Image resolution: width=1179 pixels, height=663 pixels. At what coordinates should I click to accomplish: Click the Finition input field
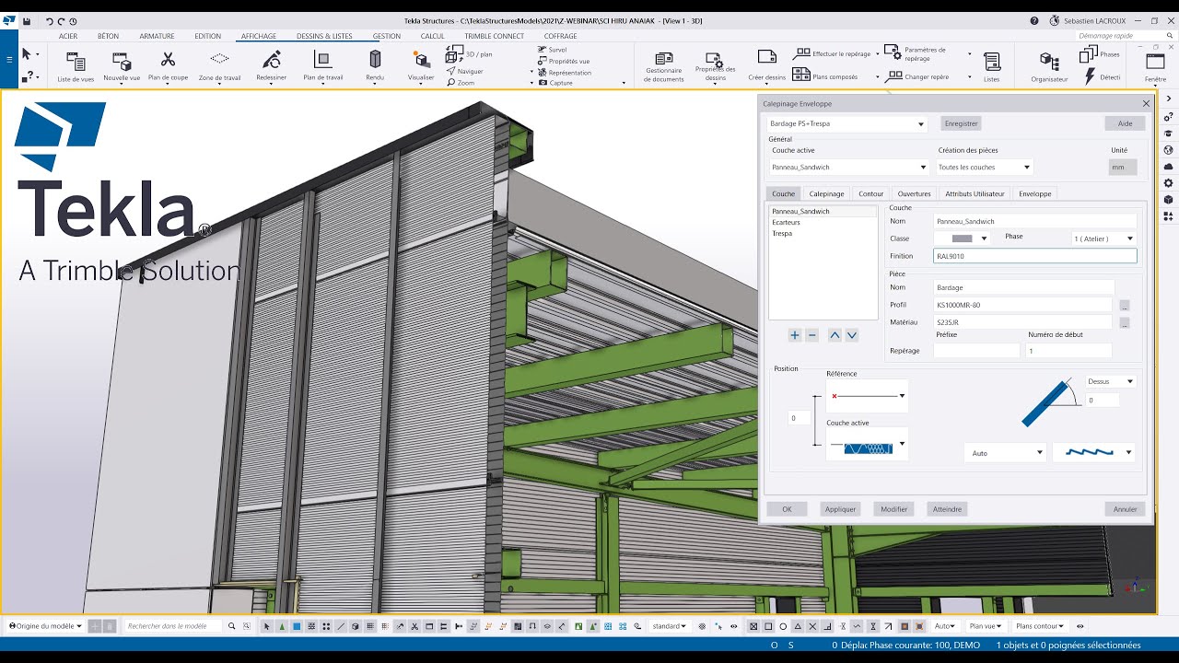pos(1035,256)
